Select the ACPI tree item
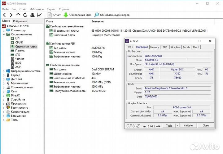 (18, 67)
